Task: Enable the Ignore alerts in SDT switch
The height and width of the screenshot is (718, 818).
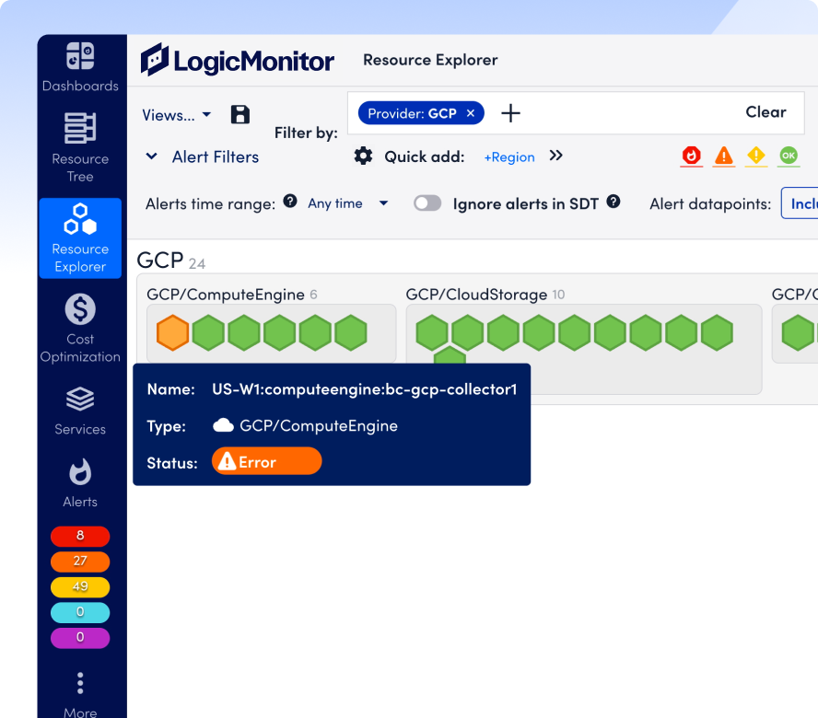Action: pos(427,203)
